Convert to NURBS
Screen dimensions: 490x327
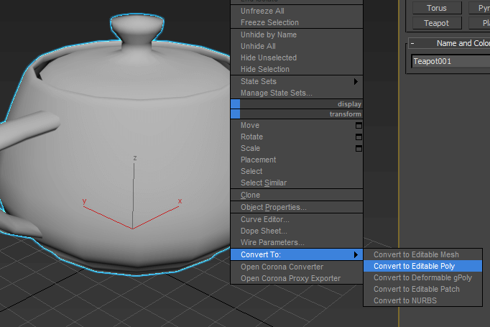422,300
